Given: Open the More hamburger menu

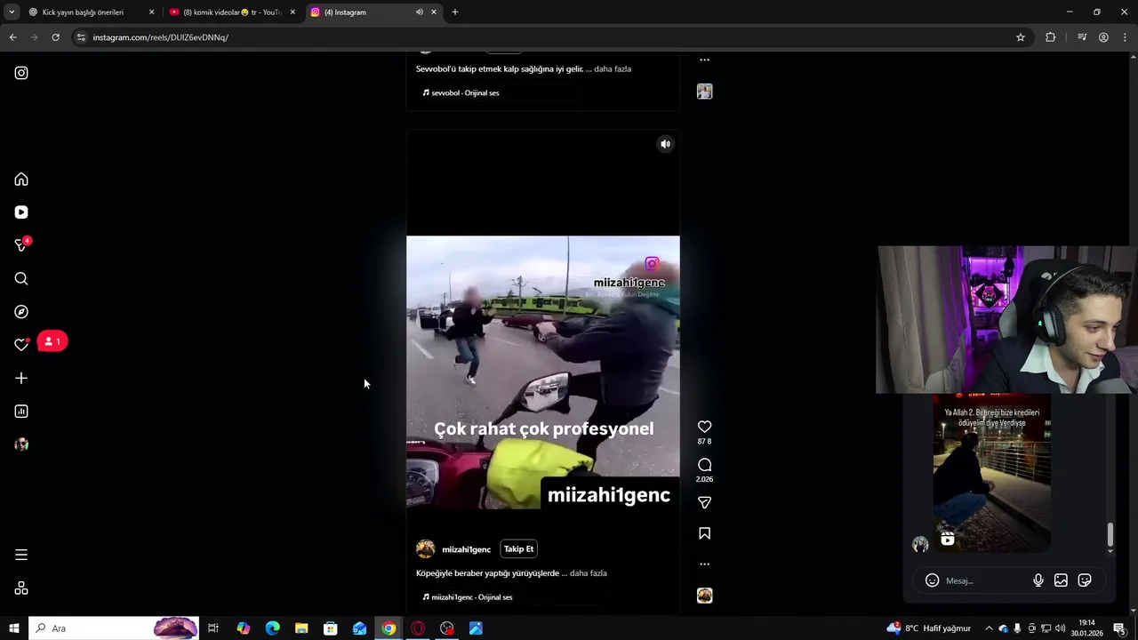Looking at the screenshot, I should click(x=21, y=555).
